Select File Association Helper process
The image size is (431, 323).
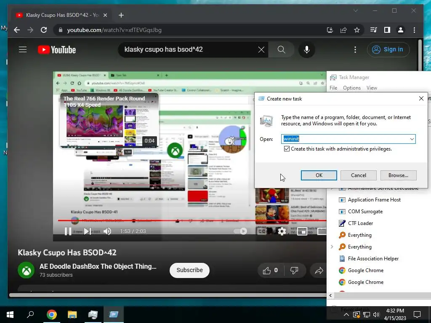tap(373, 259)
